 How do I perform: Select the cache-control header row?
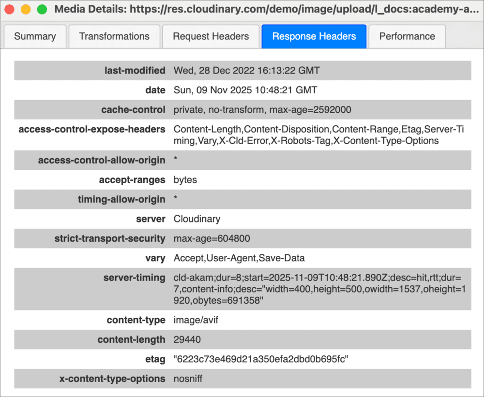point(242,110)
